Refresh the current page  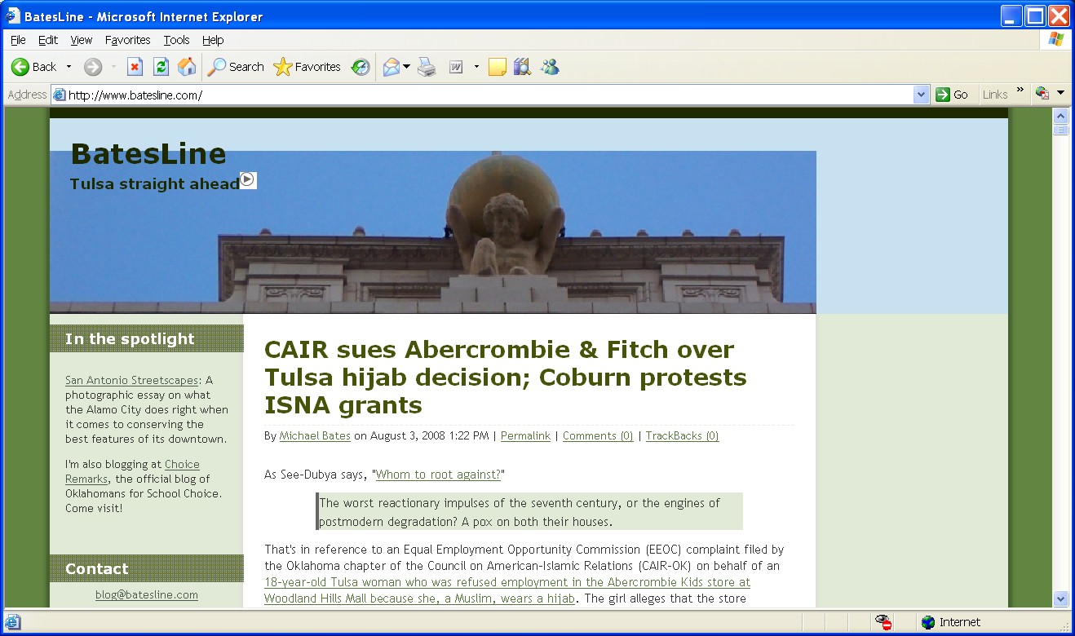[x=161, y=67]
